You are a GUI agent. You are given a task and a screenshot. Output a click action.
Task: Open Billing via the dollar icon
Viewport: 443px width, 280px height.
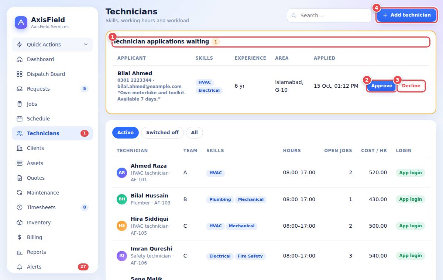20,237
